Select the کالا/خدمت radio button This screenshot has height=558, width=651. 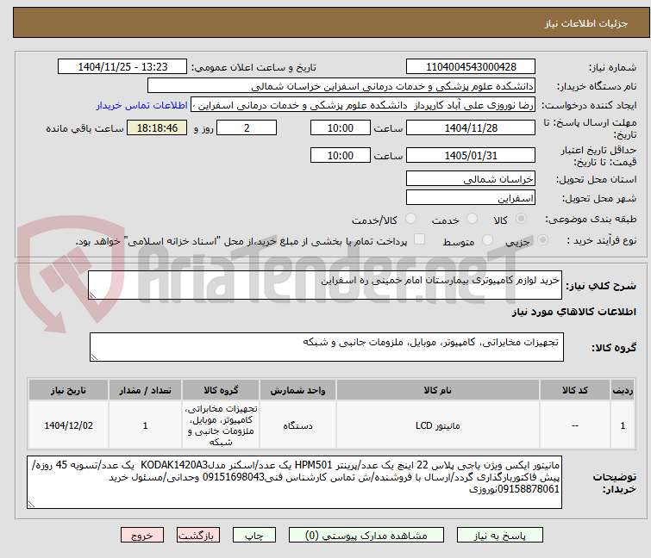tap(410, 219)
